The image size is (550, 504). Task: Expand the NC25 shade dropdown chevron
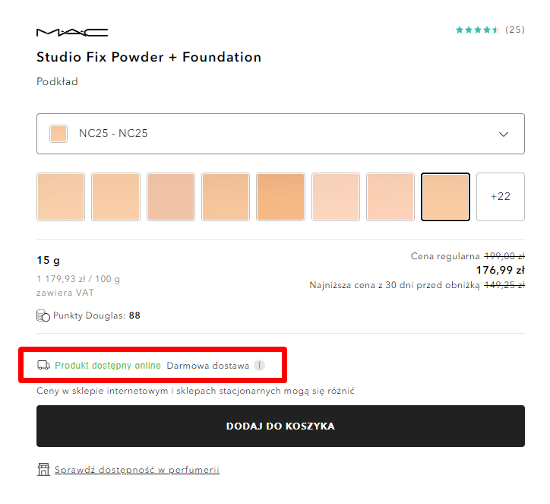tap(504, 134)
